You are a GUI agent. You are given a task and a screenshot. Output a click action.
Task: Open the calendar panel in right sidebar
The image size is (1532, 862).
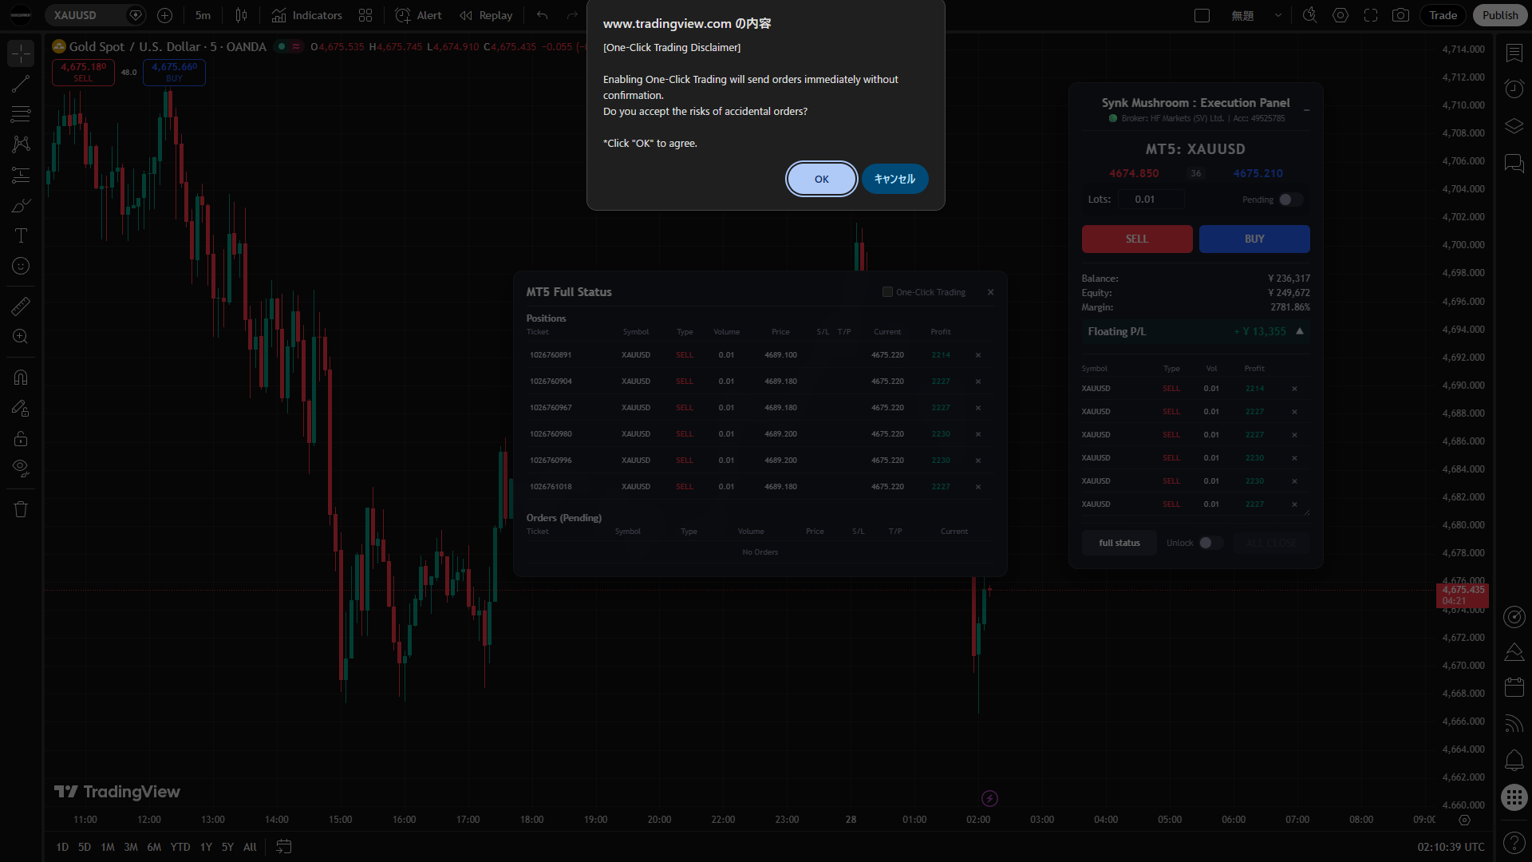[1514, 686]
